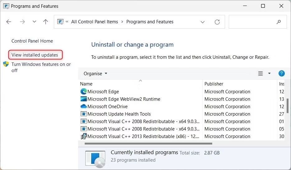Refresh the Programs and Features list
291x170 pixels.
tap(217, 22)
